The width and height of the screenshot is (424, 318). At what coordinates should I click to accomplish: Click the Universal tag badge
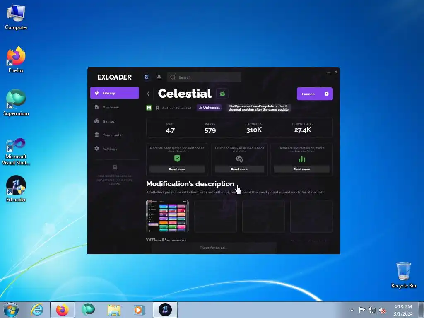(x=209, y=108)
